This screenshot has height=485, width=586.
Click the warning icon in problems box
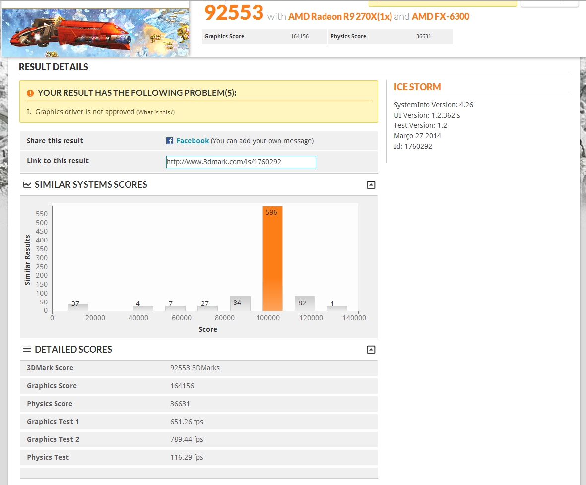pos(30,93)
